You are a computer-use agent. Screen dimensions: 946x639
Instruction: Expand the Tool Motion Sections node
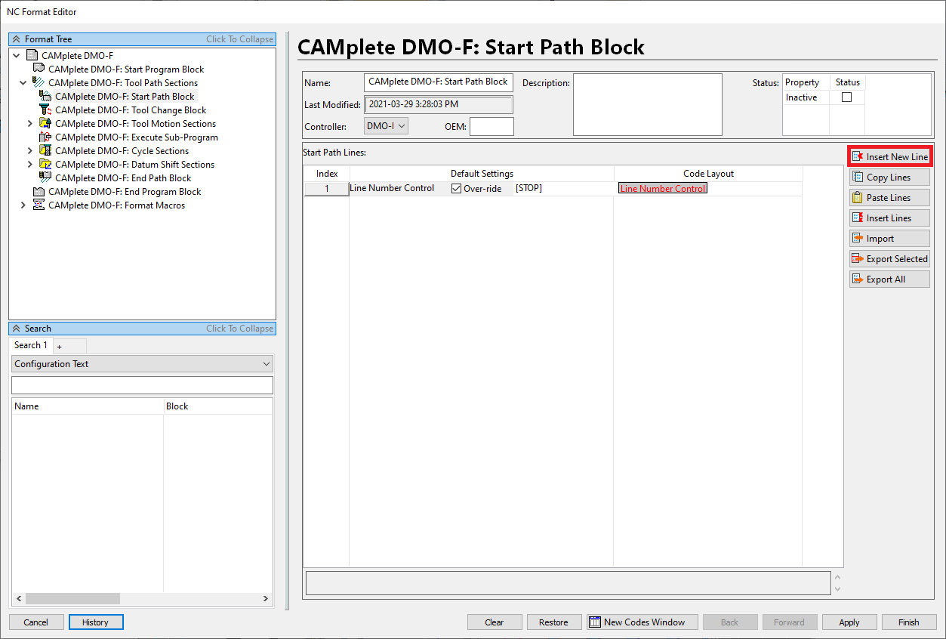(30, 123)
